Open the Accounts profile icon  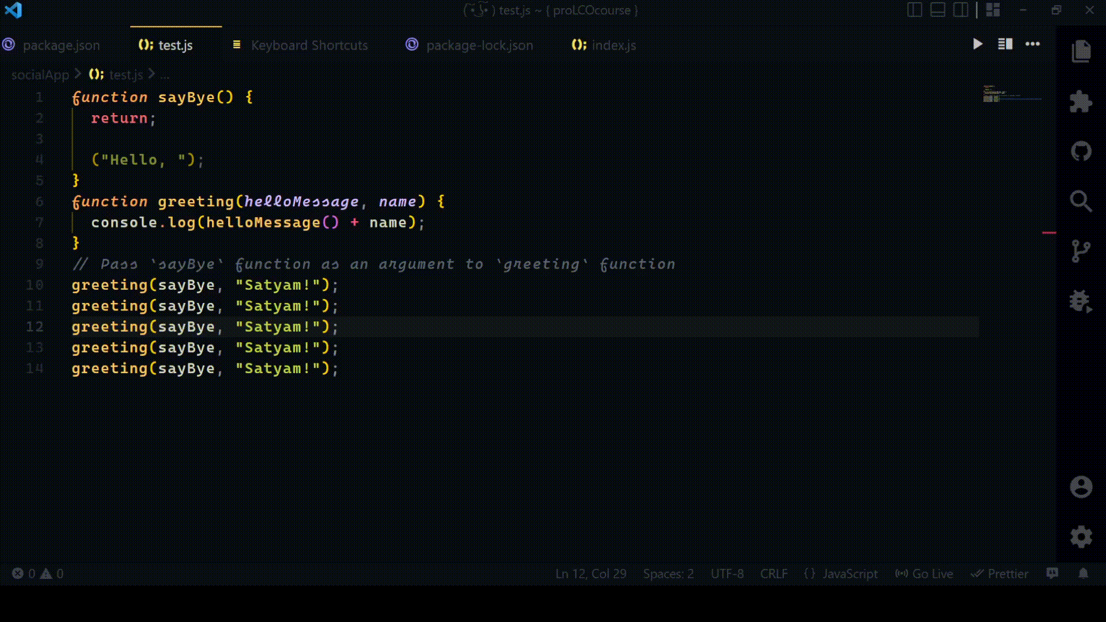[x=1081, y=487]
